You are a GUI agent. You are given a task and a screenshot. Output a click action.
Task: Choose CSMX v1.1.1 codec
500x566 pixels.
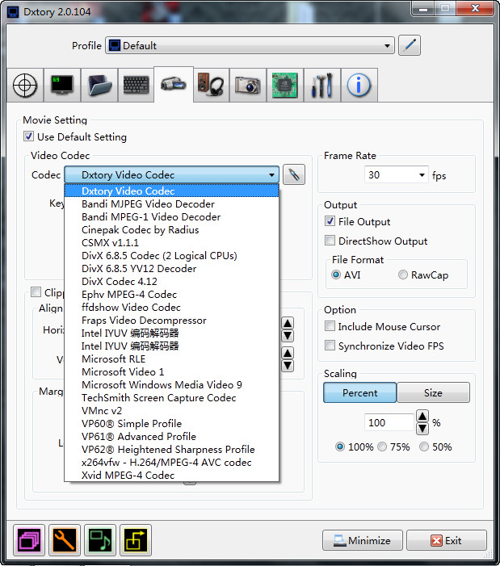click(x=171, y=242)
